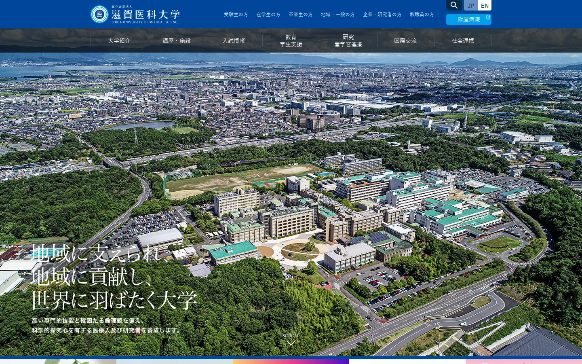Screen dimensions: 582x364
Task: Click the headline 世界に羽ばたく大学
Action: point(114,300)
